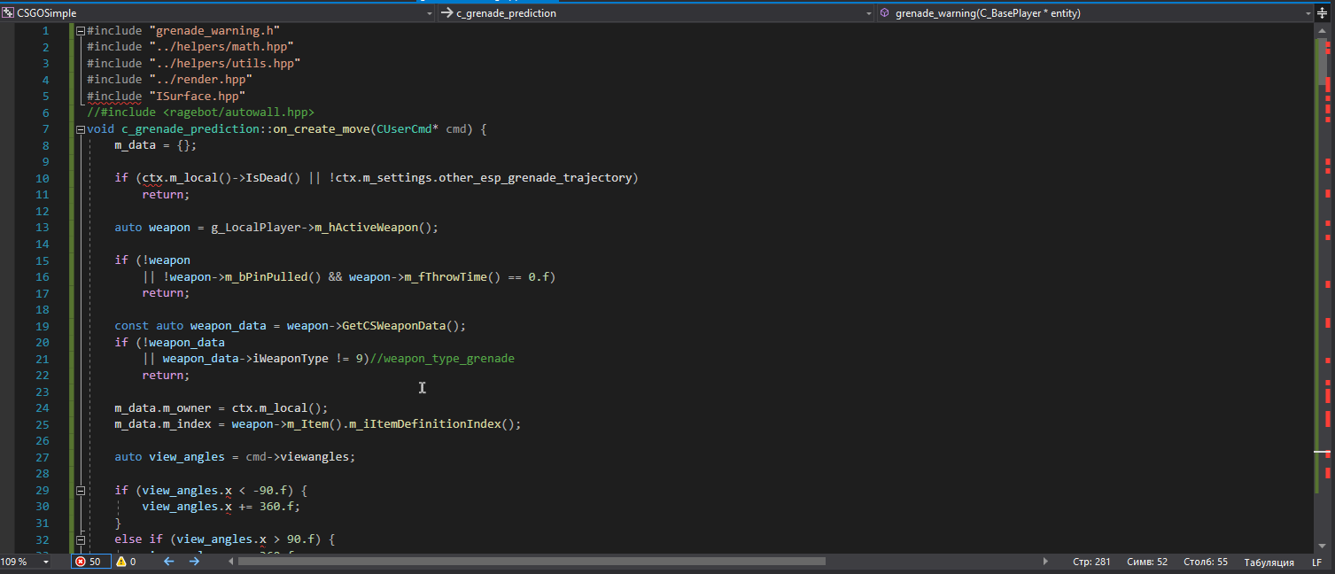Image resolution: width=1335 pixels, height=574 pixels.
Task: Navigate backward with the left arrow
Action: click(169, 562)
